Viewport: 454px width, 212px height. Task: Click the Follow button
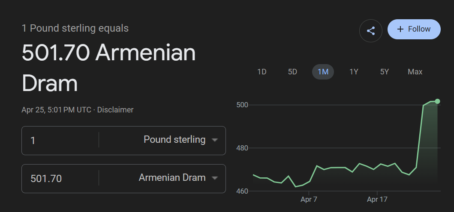pyautogui.click(x=414, y=29)
